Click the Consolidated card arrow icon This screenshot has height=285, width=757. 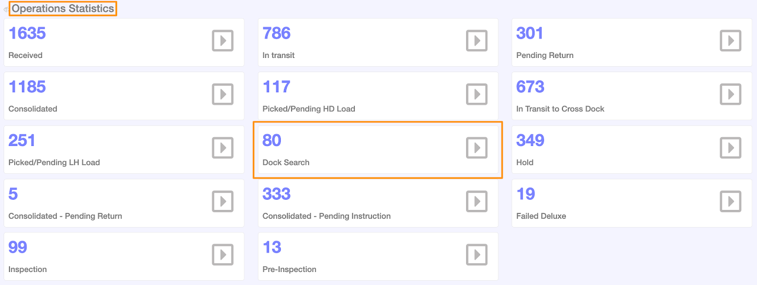click(223, 94)
